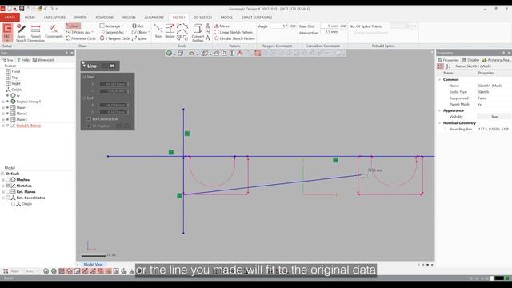Select the Line draw tool
This screenshot has height=288, width=512.
coord(73,26)
